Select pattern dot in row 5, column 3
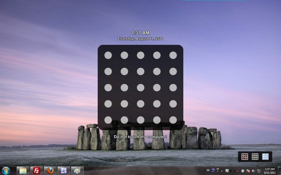Image resolution: width=281 pixels, height=175 pixels. (140, 120)
